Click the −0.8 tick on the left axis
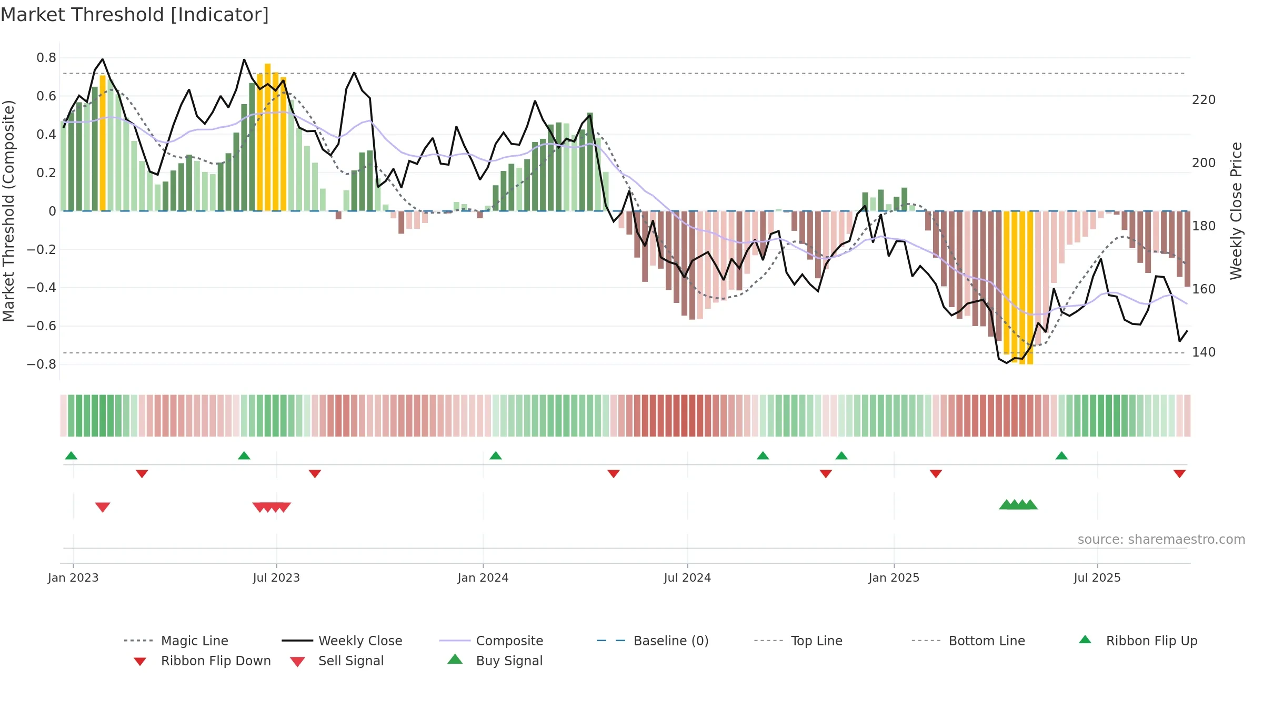 (x=42, y=364)
